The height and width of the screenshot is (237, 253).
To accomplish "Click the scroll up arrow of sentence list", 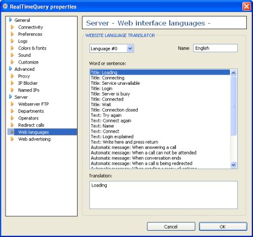I will (233, 73).
